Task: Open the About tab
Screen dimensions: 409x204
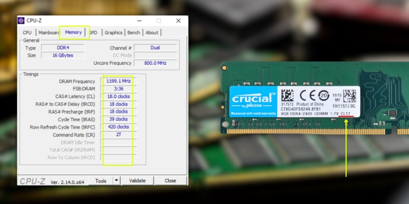Action: 152,33
